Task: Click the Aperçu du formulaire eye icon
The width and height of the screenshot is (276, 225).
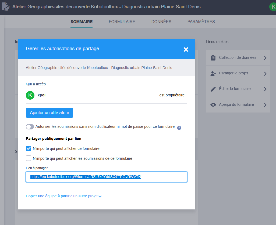Action: tap(213, 105)
